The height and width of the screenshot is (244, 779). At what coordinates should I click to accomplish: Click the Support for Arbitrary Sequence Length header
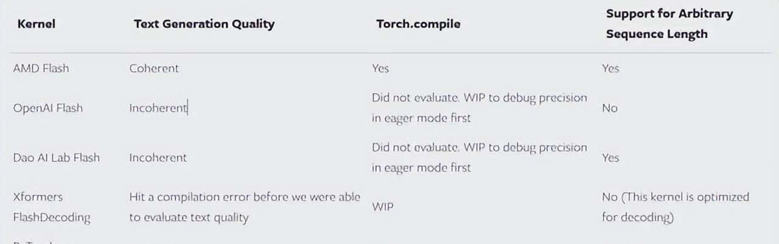669,24
